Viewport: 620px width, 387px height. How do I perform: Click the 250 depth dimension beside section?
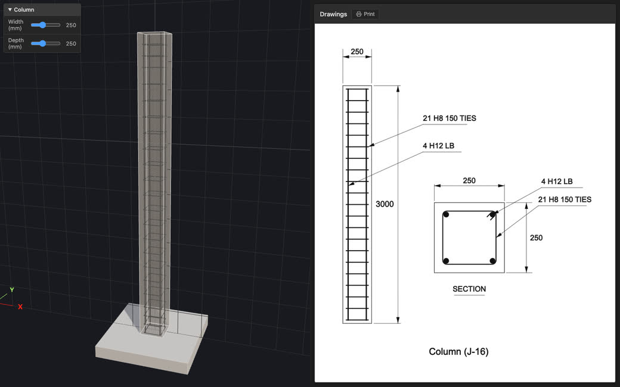point(536,238)
